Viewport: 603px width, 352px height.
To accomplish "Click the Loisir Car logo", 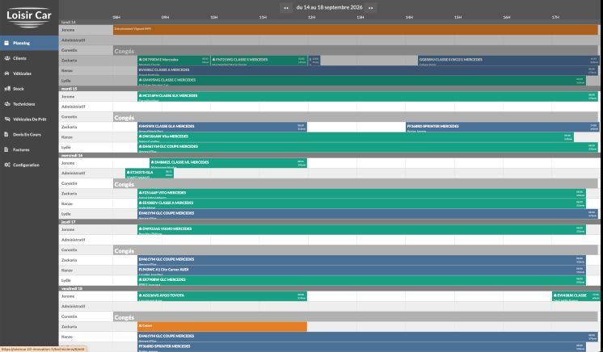I will coord(29,17).
